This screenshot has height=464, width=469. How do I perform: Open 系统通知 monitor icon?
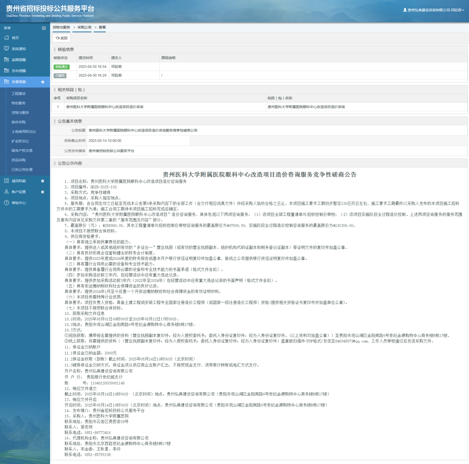pos(6,49)
